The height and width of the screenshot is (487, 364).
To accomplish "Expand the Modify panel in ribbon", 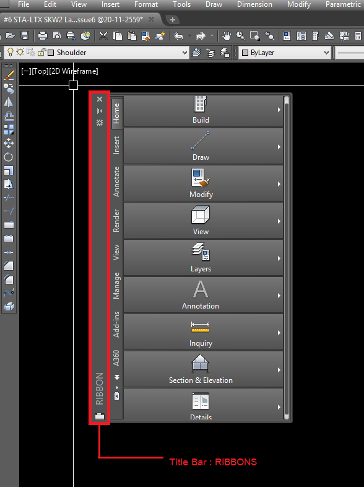I will [x=203, y=183].
